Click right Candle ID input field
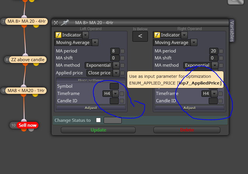The image size is (248, 174). pyautogui.click(x=213, y=101)
